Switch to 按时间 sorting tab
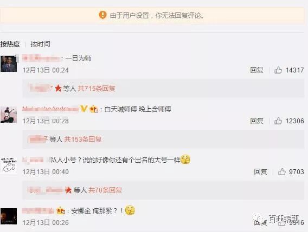Viewport: 308px width, 232px height. [40, 44]
